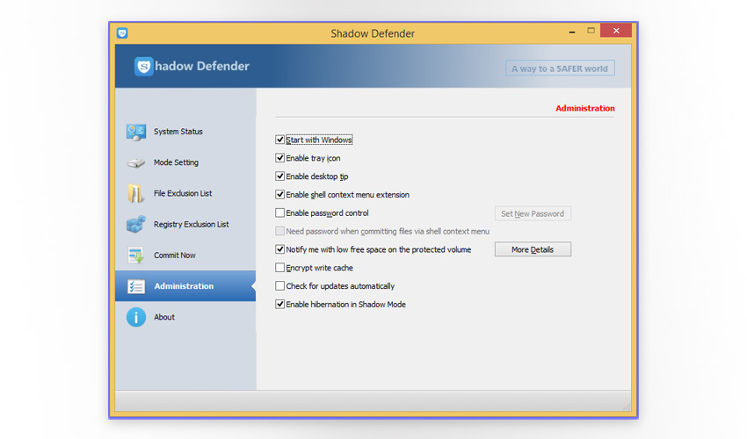This screenshot has width=747, height=439.
Task: Close the Shadow Defender window
Action: [616, 31]
